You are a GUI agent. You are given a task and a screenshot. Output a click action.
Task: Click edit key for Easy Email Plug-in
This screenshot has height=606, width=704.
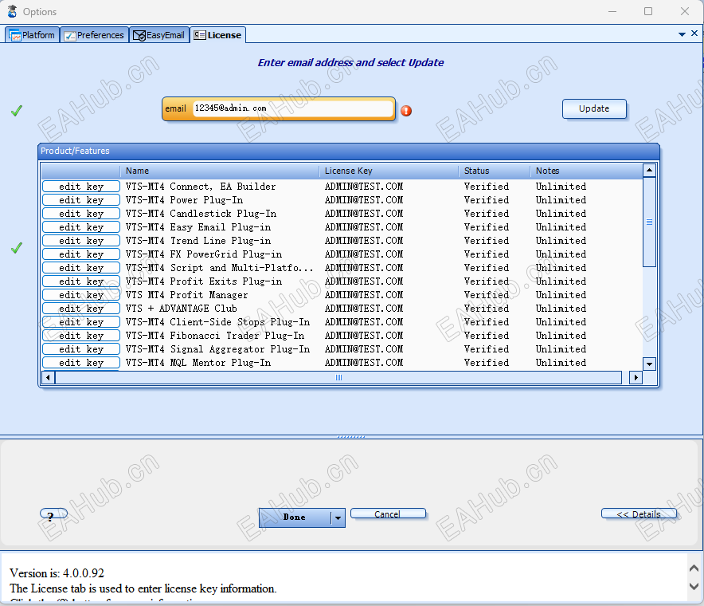(81, 227)
